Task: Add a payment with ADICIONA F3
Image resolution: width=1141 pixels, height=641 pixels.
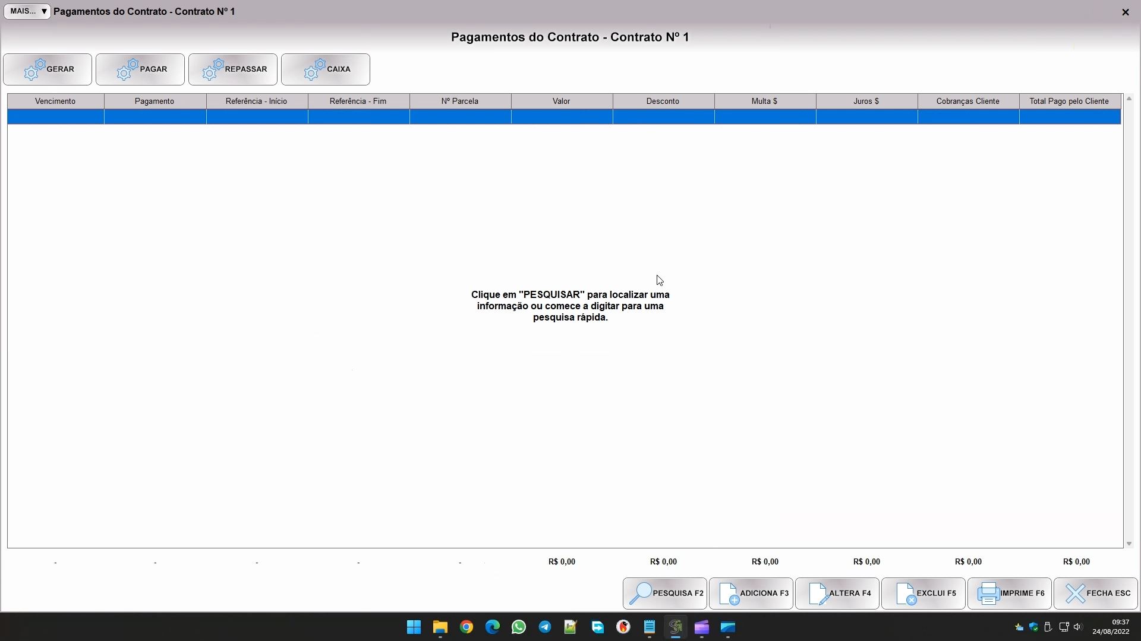Action: 751,594
